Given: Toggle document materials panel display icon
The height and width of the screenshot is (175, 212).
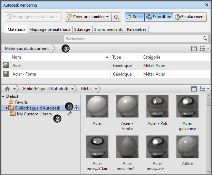Looking at the screenshot, I should [x=194, y=49].
